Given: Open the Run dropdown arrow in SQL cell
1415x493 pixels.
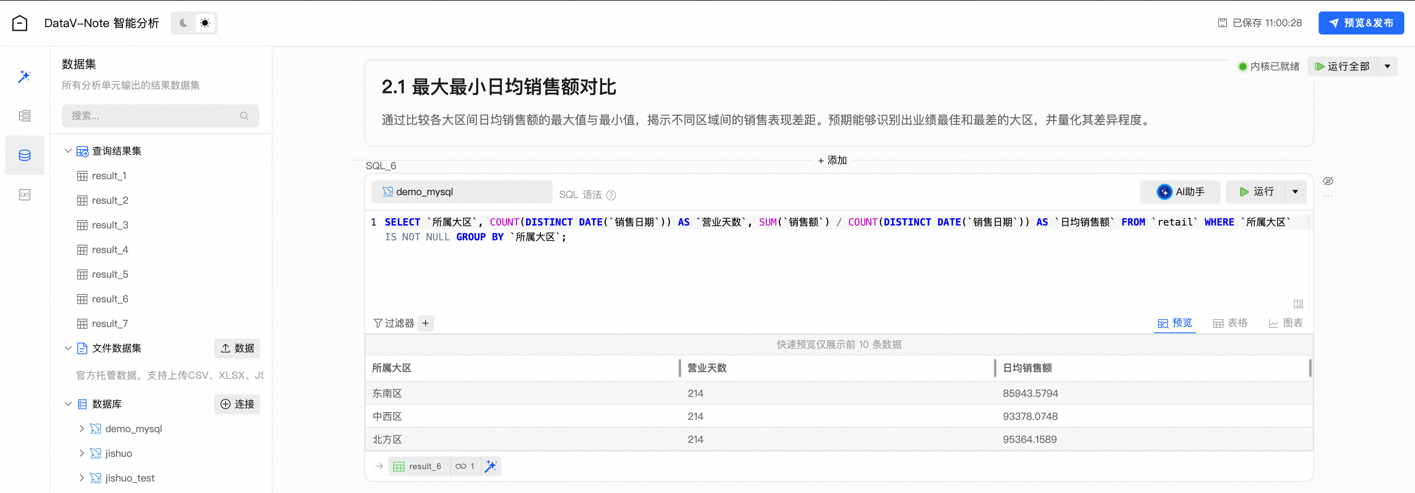Looking at the screenshot, I should point(1295,192).
